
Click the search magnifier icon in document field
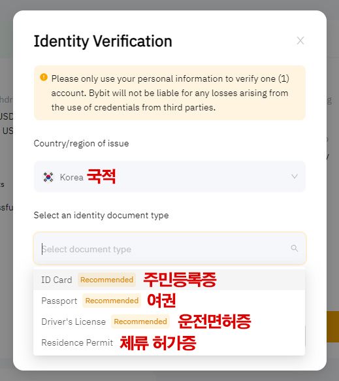tap(295, 248)
